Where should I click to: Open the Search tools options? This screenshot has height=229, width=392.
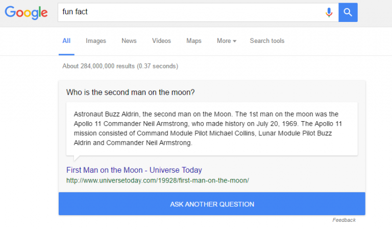pos(267,41)
